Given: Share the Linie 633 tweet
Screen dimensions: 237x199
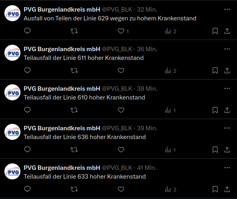Looking at the screenshot, I should point(227,189).
